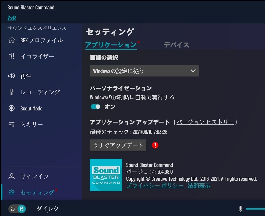Click the ダイレク label in bottom bar
Image resolution: width=265 pixels, height=216 pixels.
pos(48,208)
